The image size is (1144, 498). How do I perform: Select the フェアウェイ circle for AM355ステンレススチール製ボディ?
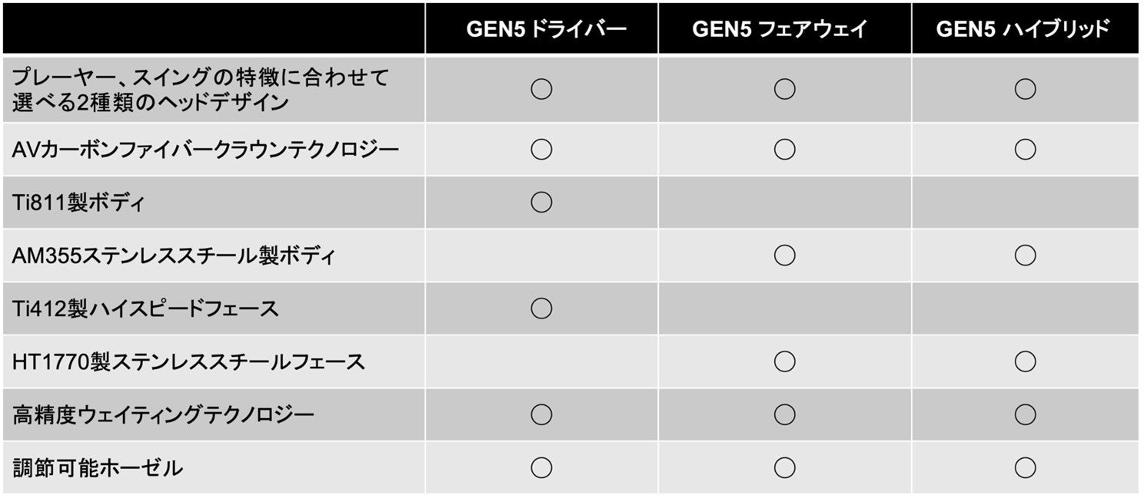pos(784,256)
